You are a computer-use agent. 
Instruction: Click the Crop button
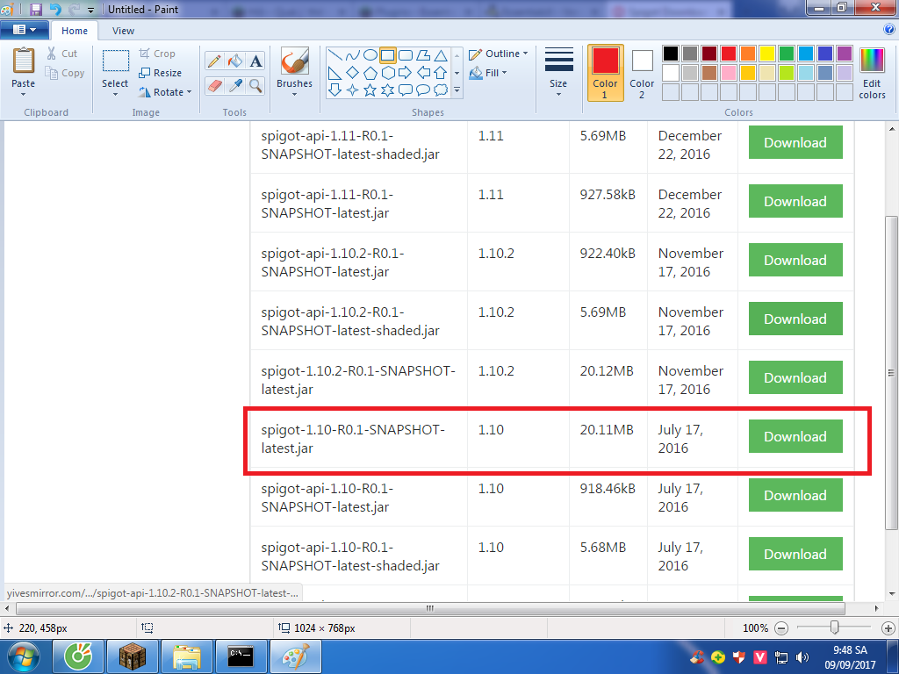(x=157, y=54)
